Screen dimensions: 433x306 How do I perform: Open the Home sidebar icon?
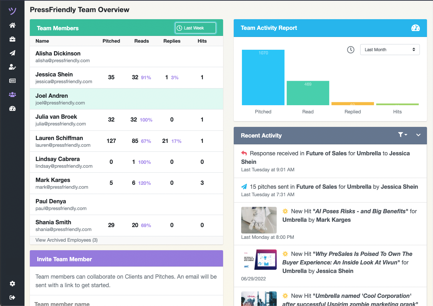12,25
